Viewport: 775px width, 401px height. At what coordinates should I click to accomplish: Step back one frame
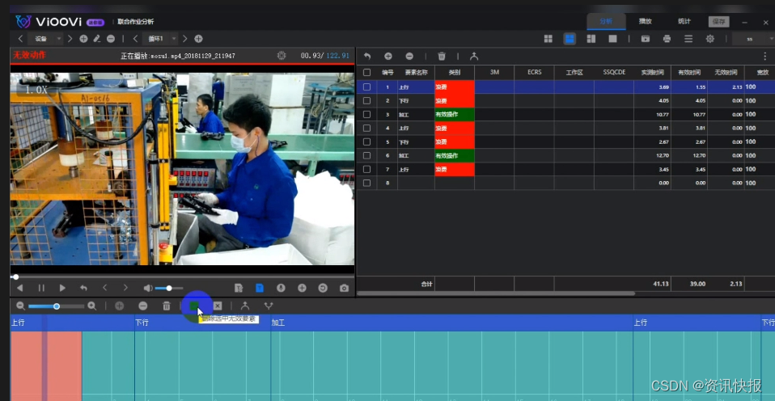click(x=105, y=288)
